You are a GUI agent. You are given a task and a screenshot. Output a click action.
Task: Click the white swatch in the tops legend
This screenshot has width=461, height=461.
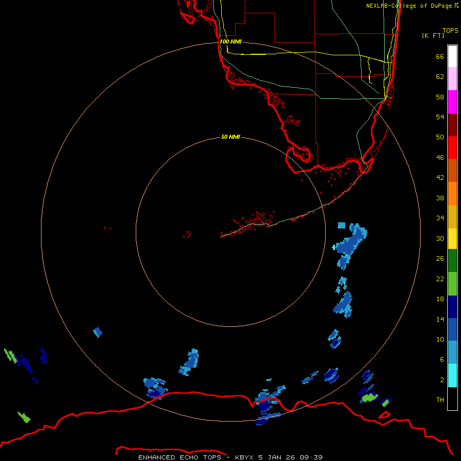452,56
